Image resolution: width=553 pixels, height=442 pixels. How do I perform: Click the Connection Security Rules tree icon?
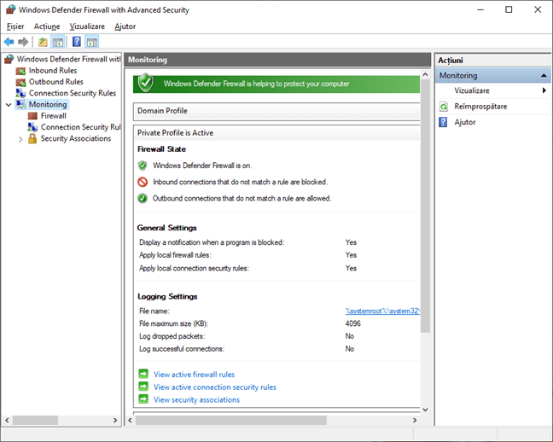coord(20,93)
